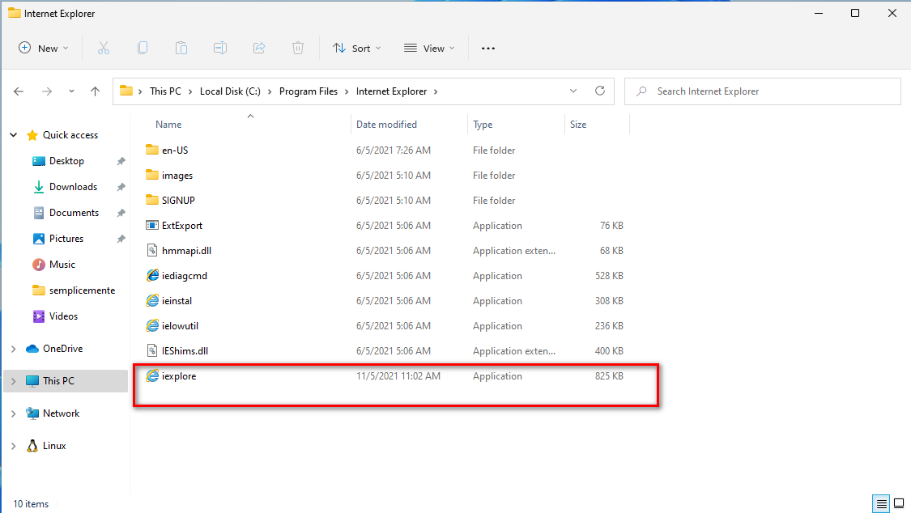Viewport: 911px width, 513px height.
Task: Open the New item dropdown
Action: point(44,49)
